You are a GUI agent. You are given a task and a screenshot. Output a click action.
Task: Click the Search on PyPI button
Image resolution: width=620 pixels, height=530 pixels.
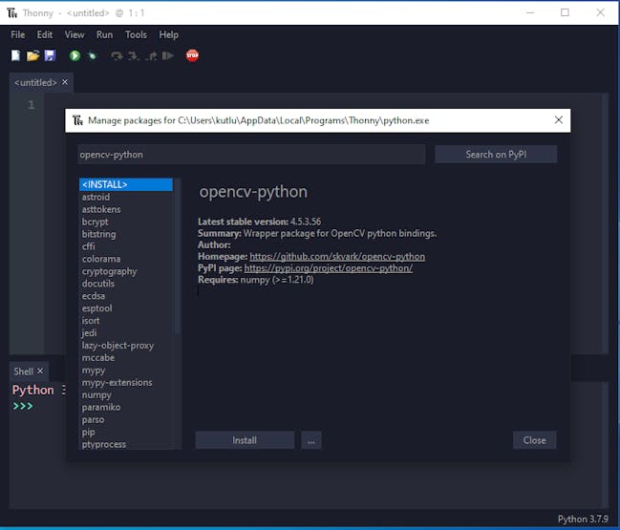495,154
